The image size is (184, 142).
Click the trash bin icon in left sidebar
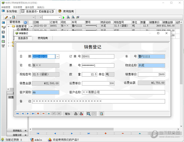coord(3,46)
